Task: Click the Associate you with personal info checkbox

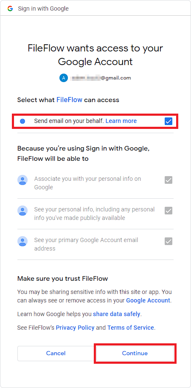Action: click(x=169, y=180)
